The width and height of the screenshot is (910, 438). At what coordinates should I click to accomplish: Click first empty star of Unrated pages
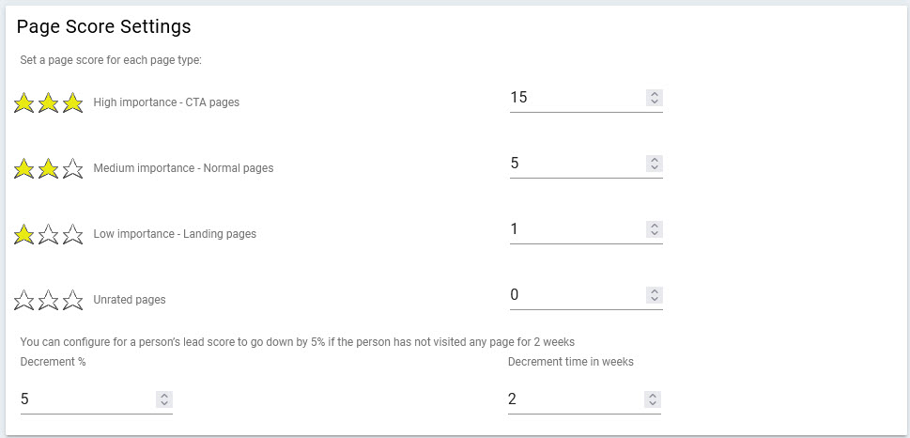pos(23,300)
